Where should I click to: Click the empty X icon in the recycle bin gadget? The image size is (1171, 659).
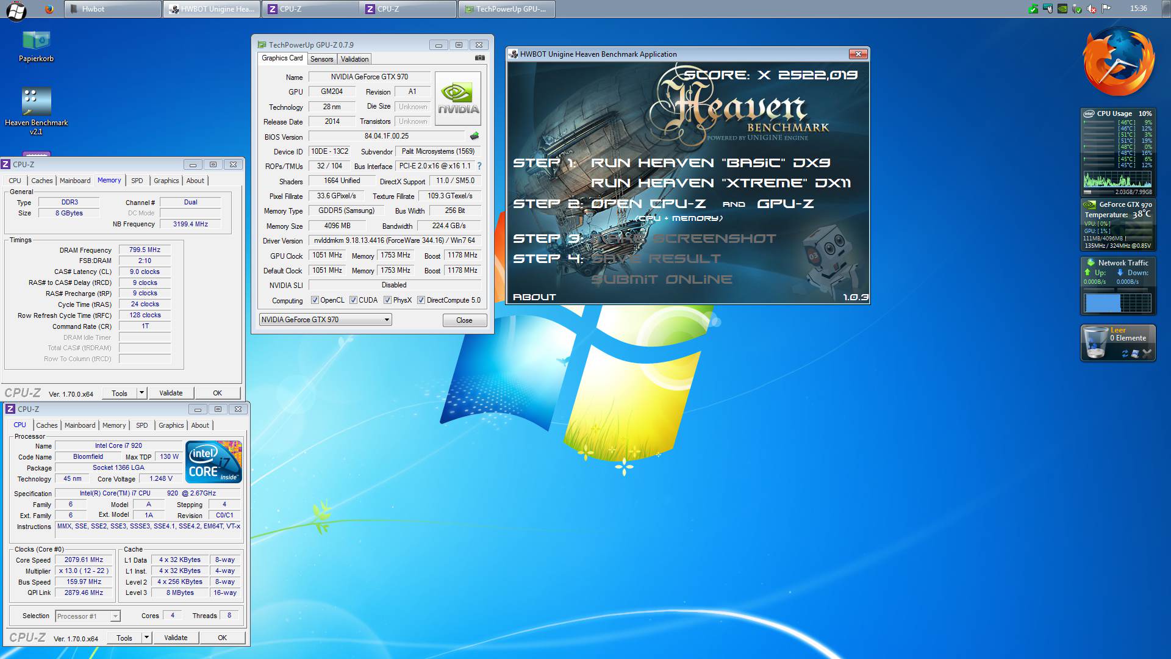click(x=1147, y=353)
